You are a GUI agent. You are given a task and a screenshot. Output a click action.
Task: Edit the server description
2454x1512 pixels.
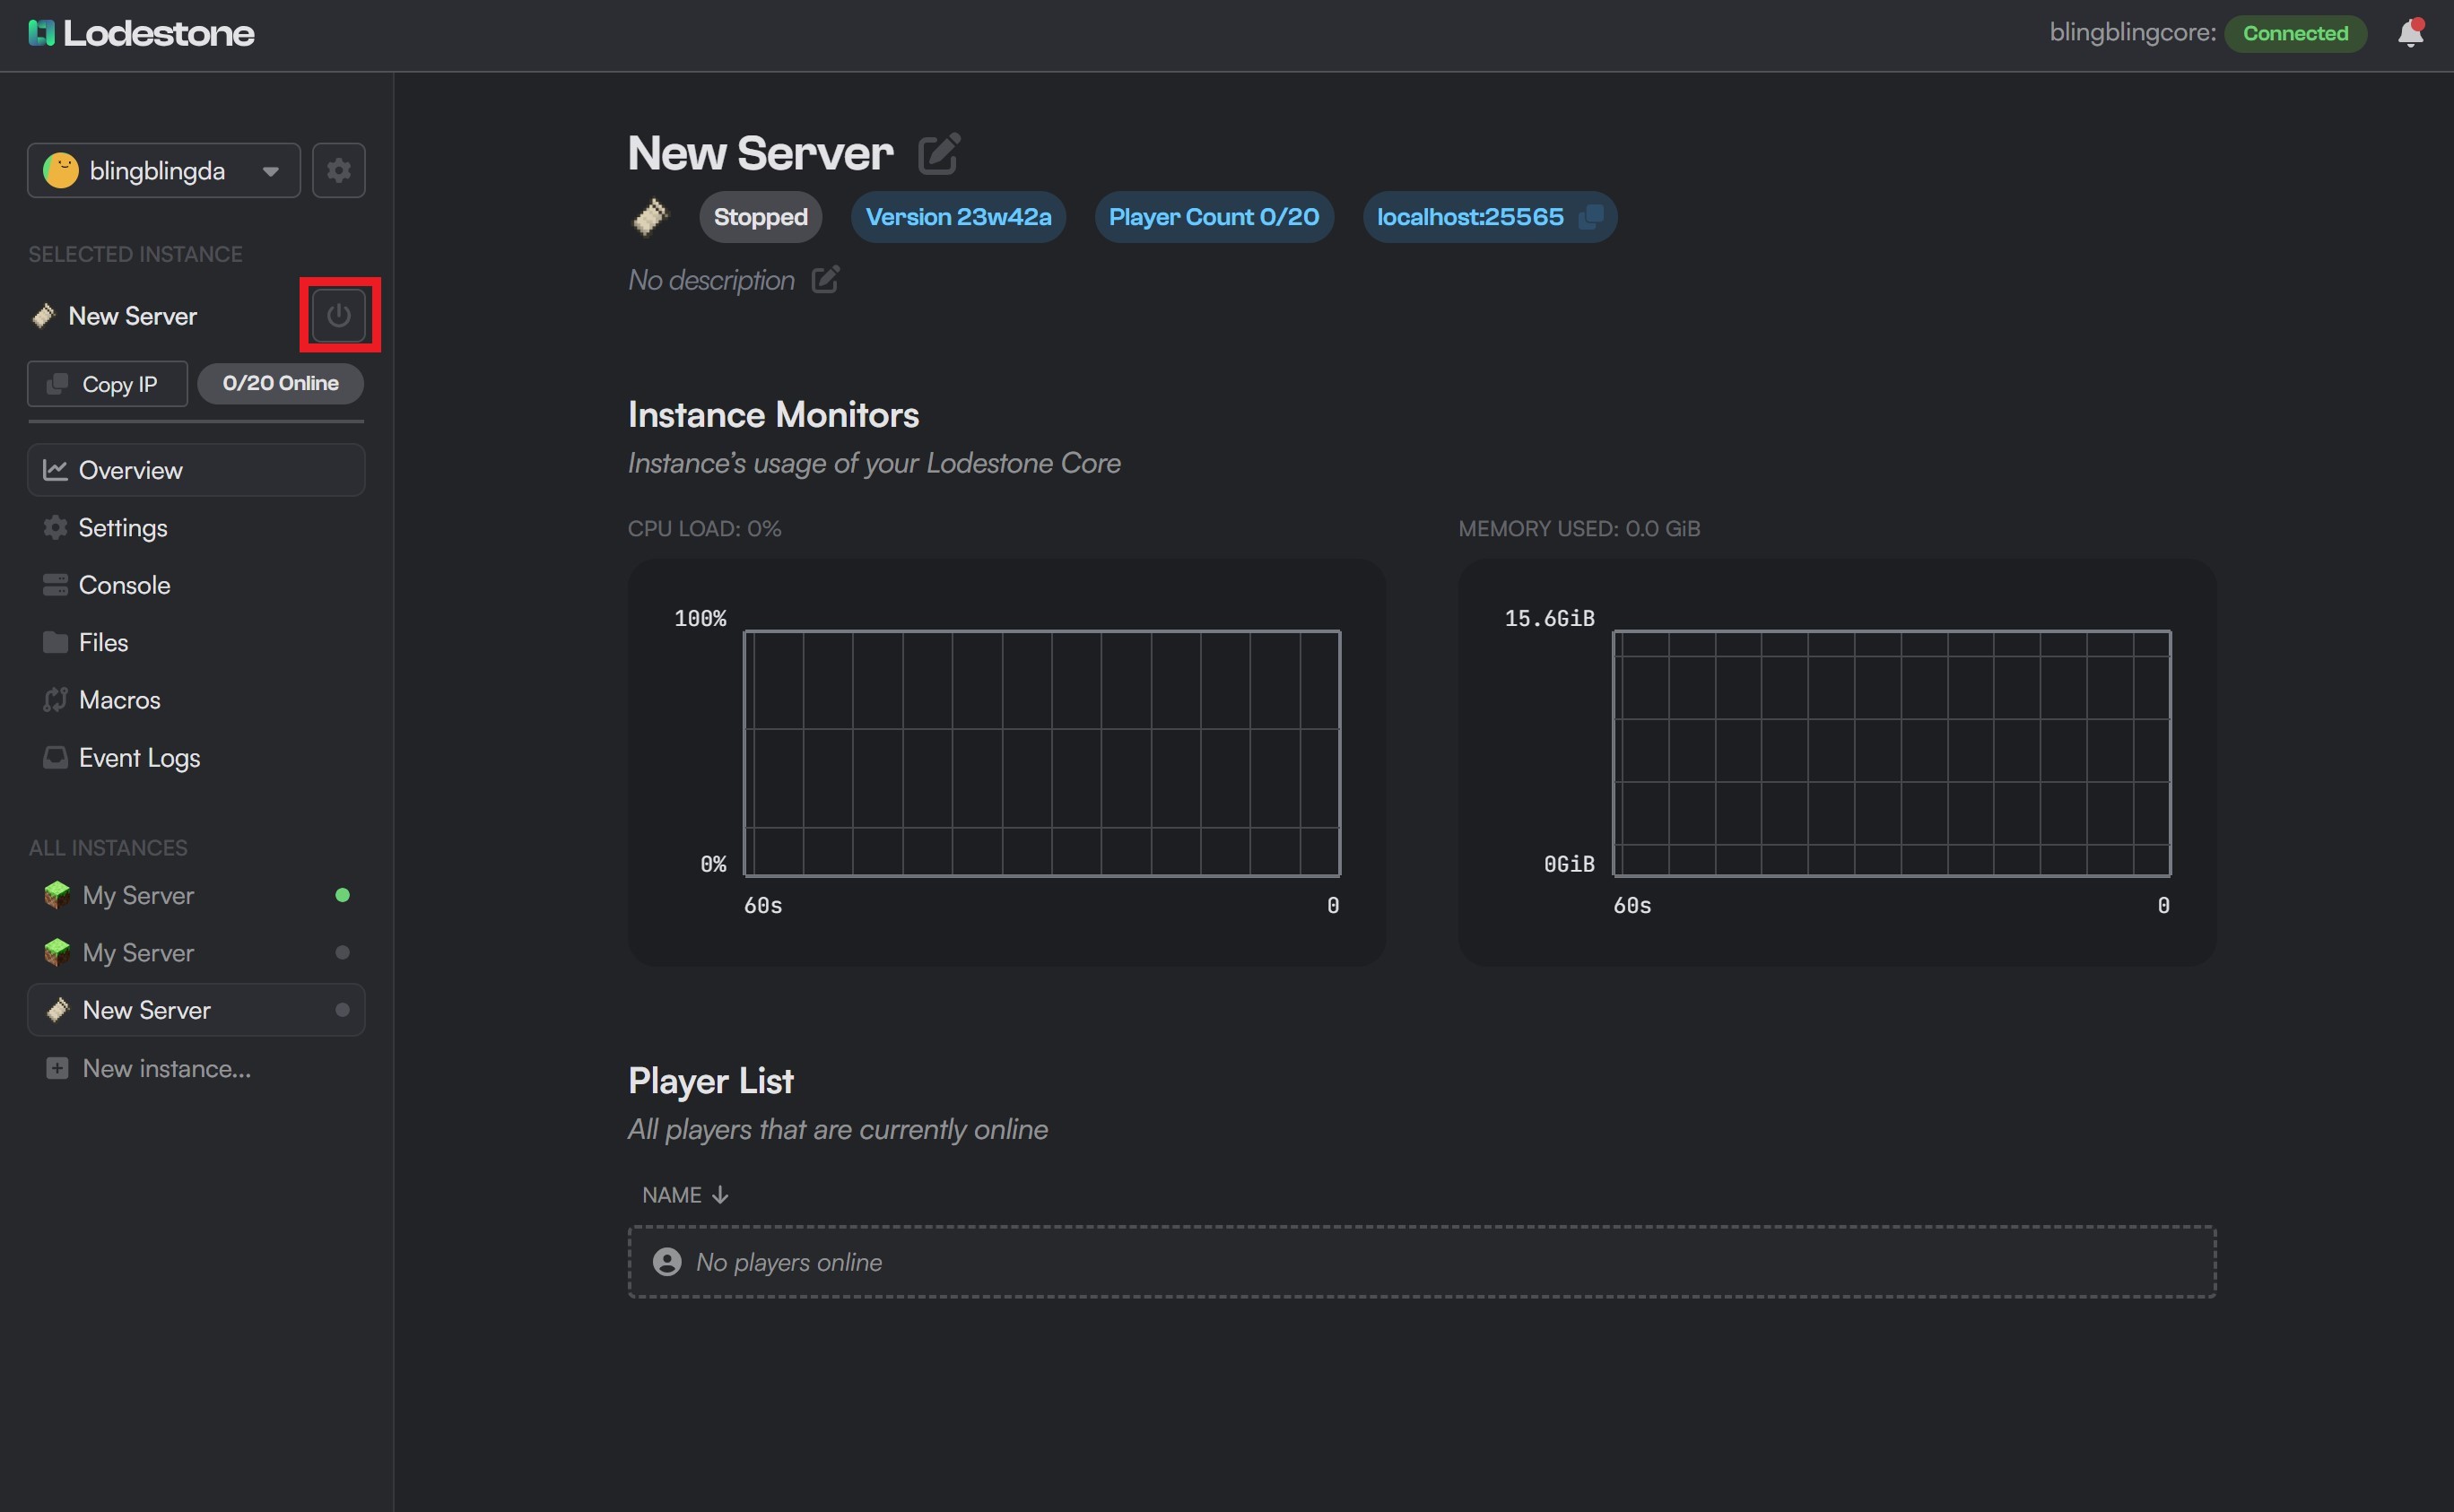[824, 280]
